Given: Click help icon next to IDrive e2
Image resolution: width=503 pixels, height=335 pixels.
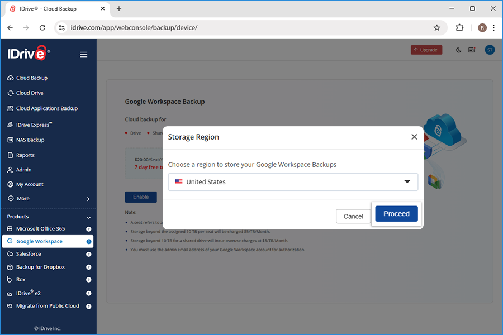Looking at the screenshot, I should click(88, 293).
